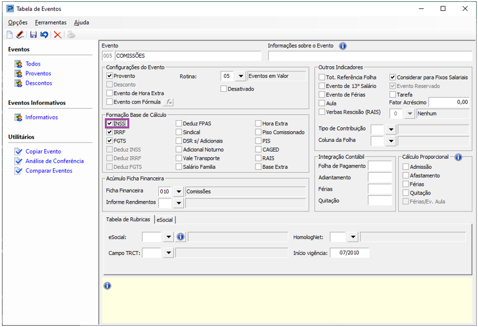Open the Ferramentas menu
This screenshot has height=327, width=478.
point(51,22)
